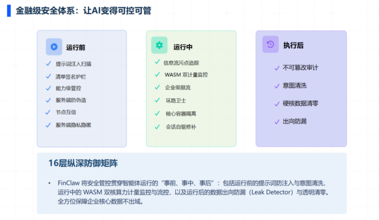Click the blue accent bar beside the title
The width and height of the screenshot is (379, 220).
pos(9,11)
